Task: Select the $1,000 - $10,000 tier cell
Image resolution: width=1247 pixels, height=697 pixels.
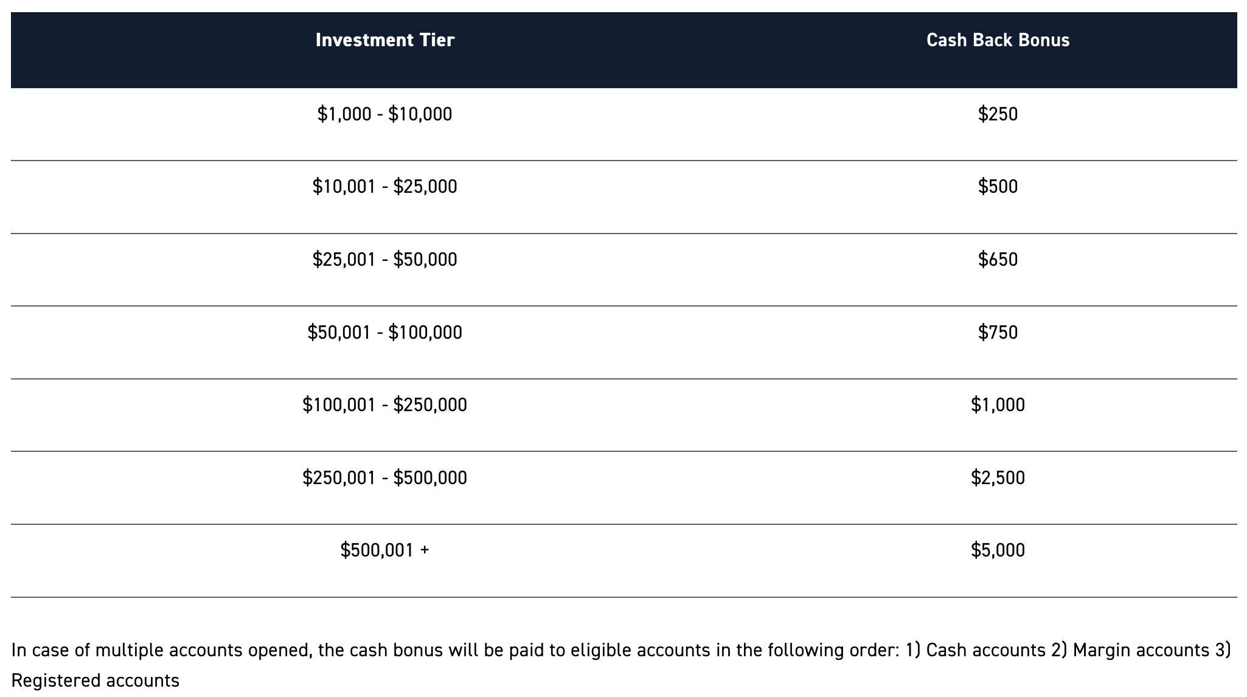Action: pos(384,114)
